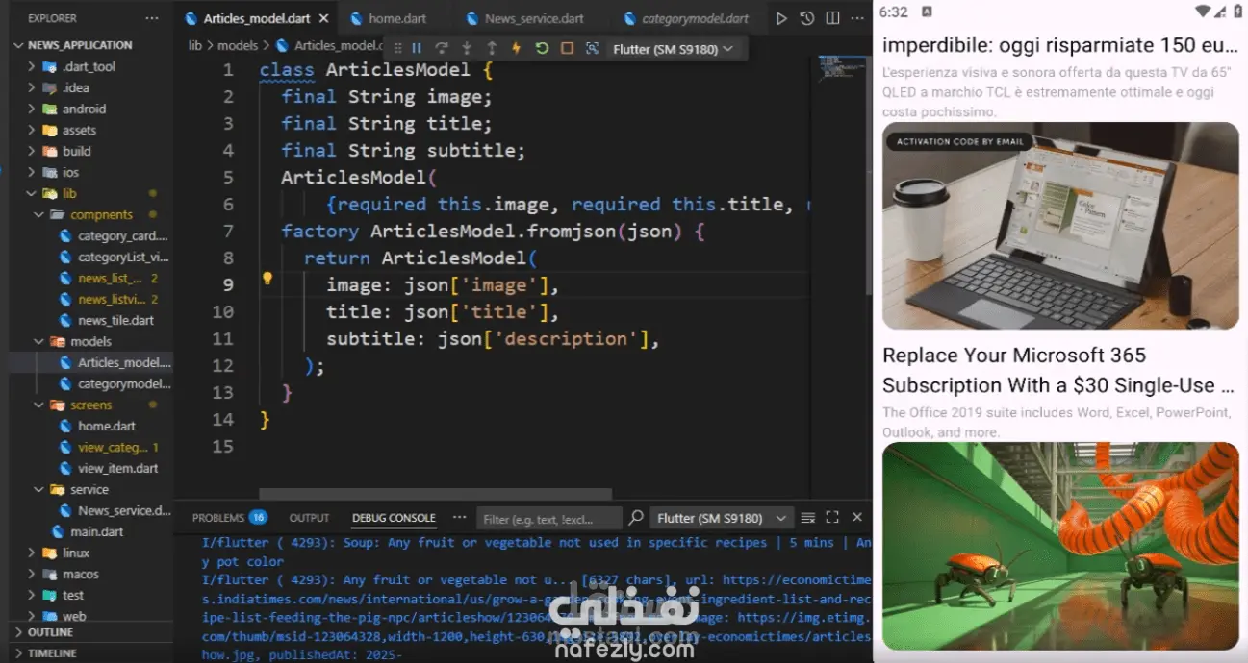Pause the debug session
The width and height of the screenshot is (1248, 663).
click(417, 48)
